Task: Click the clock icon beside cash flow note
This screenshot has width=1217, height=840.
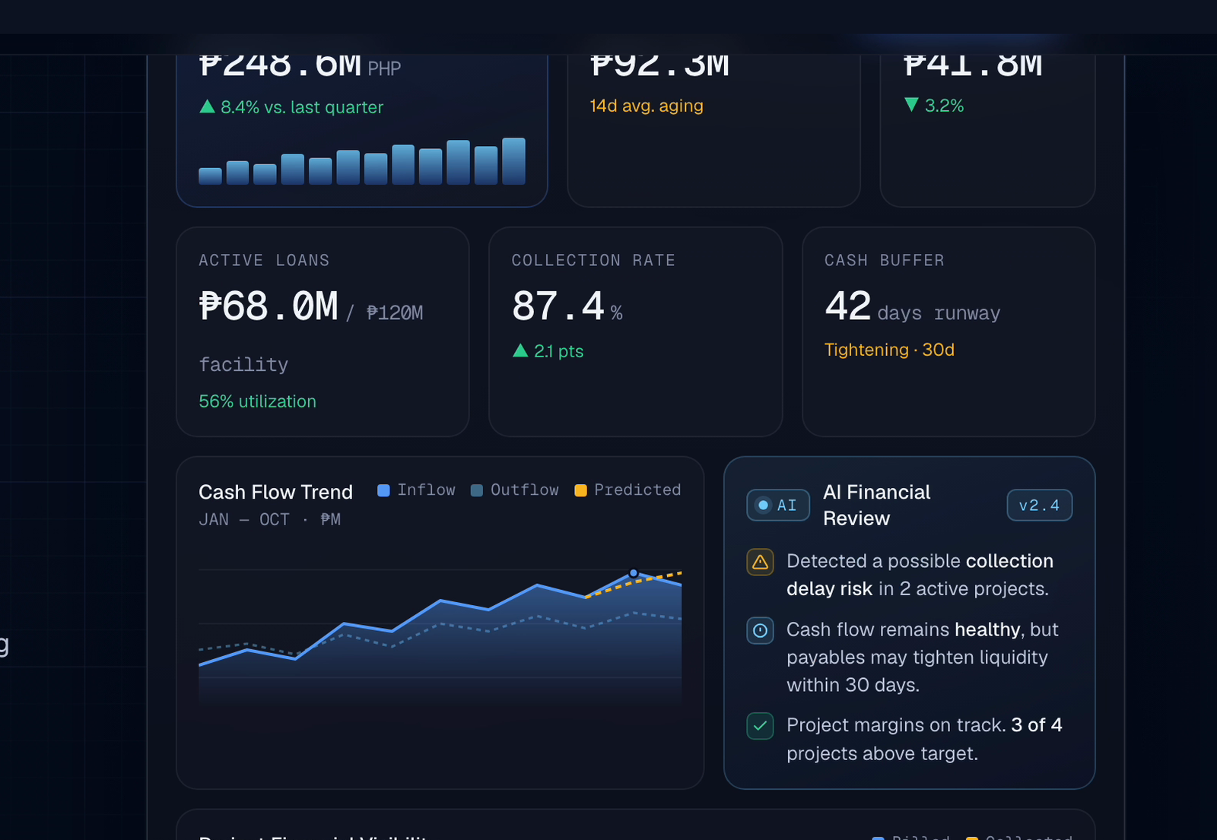Action: [760, 630]
